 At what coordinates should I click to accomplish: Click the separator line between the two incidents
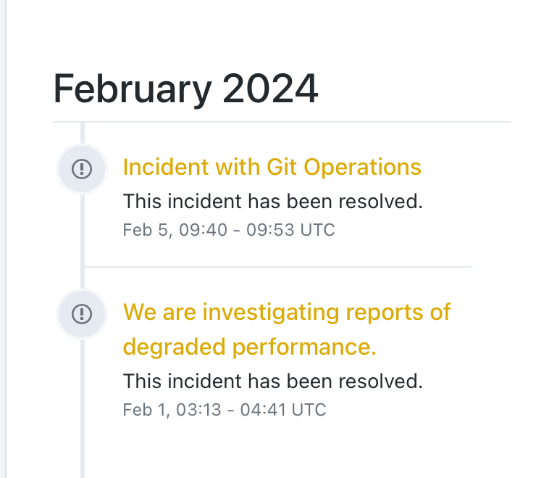278,267
